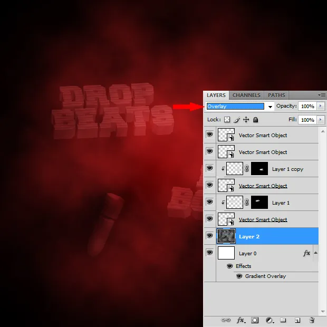
Task: Select the Layer 1 copy mask thumbnail
Action: (x=259, y=169)
